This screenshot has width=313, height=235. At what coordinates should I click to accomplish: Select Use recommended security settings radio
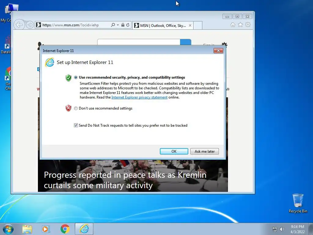[76, 77]
